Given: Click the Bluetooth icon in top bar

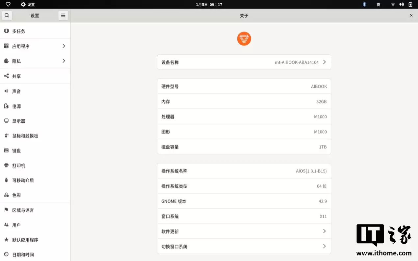Looking at the screenshot, I should click(x=364, y=4).
